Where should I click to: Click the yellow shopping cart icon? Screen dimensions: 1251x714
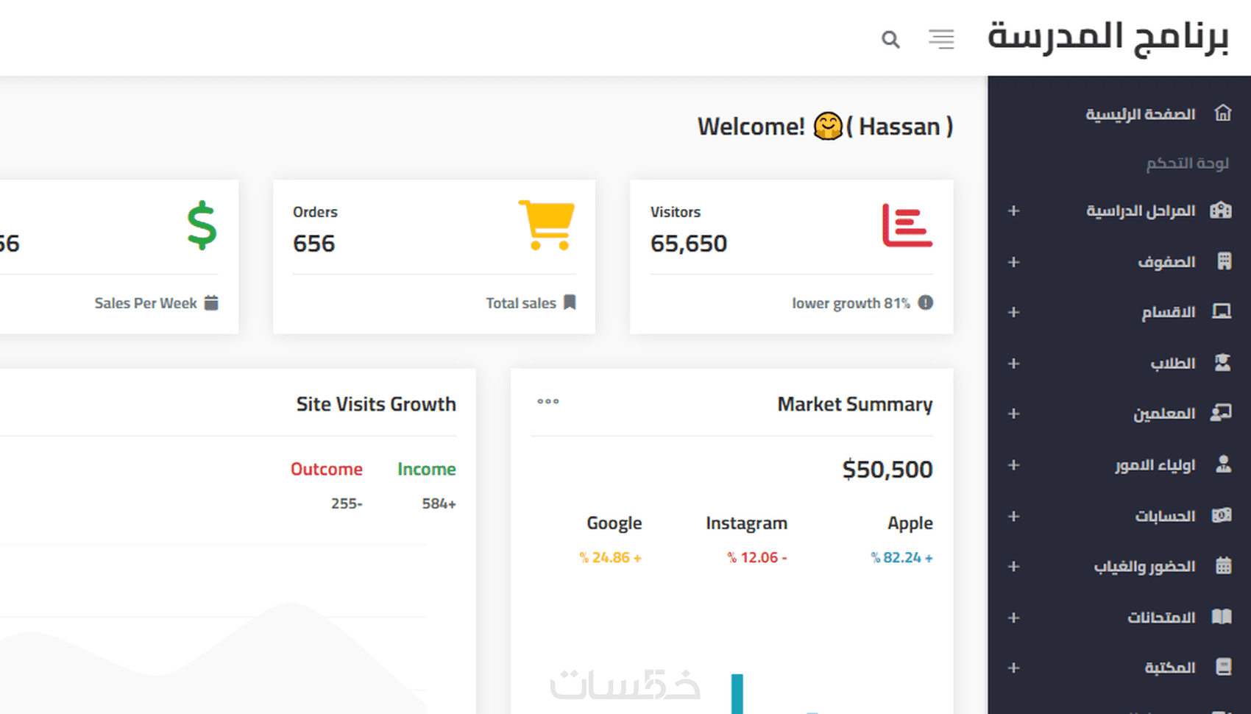tap(547, 225)
